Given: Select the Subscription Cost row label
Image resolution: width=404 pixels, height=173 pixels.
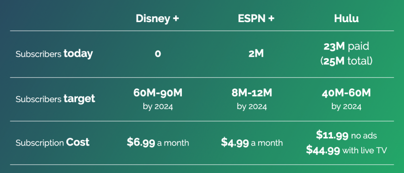Looking at the screenshot, I should (x=52, y=142).
